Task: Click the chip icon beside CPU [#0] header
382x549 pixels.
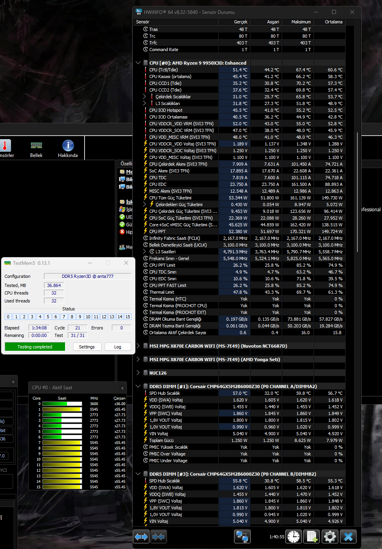Action: pos(146,63)
